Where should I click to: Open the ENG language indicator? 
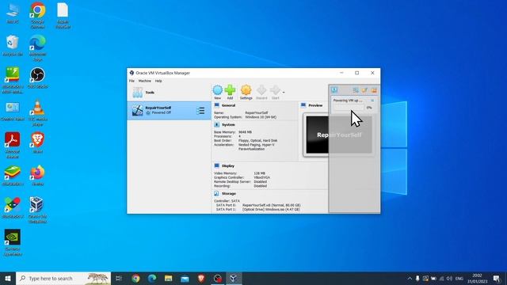pos(459,278)
